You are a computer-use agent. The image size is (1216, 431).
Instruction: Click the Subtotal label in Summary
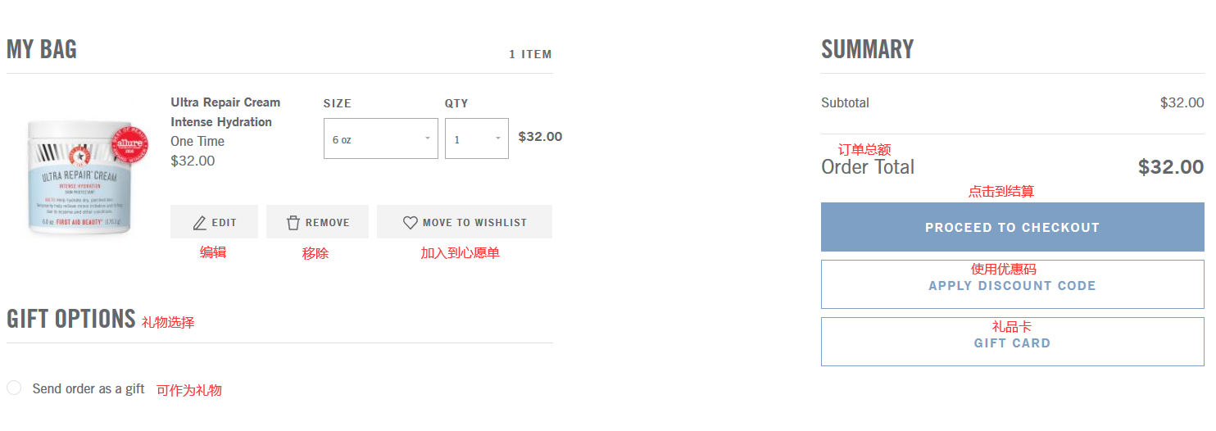(845, 103)
